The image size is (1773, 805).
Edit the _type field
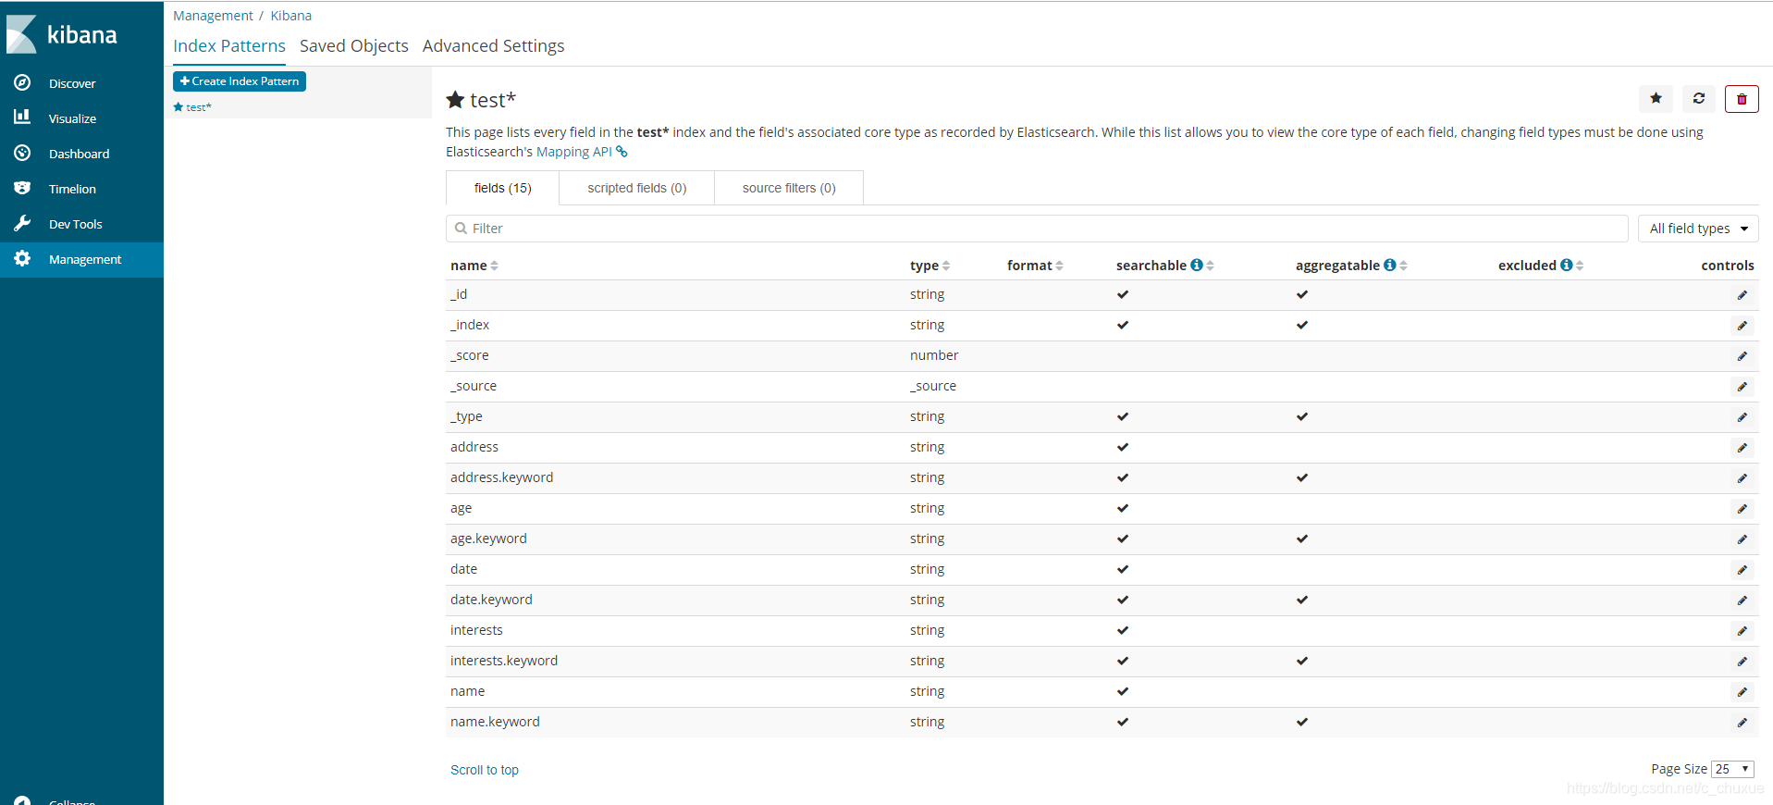point(1742,417)
